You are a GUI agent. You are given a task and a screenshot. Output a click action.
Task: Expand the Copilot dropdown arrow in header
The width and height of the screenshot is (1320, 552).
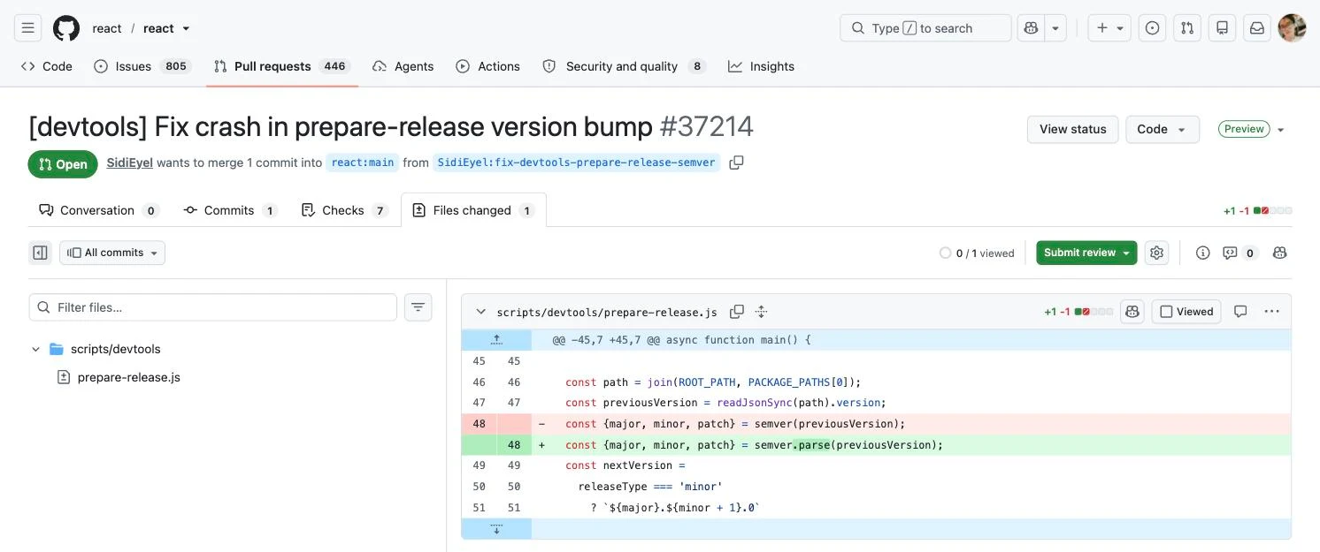1055,28
